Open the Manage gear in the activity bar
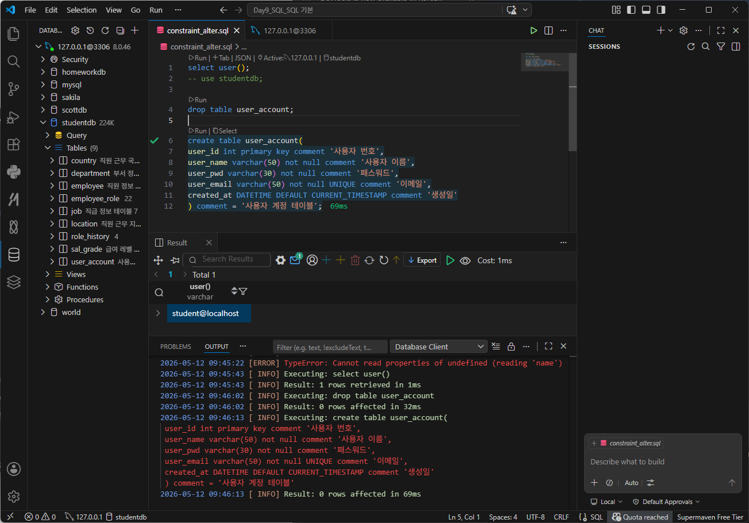749x523 pixels. click(14, 497)
